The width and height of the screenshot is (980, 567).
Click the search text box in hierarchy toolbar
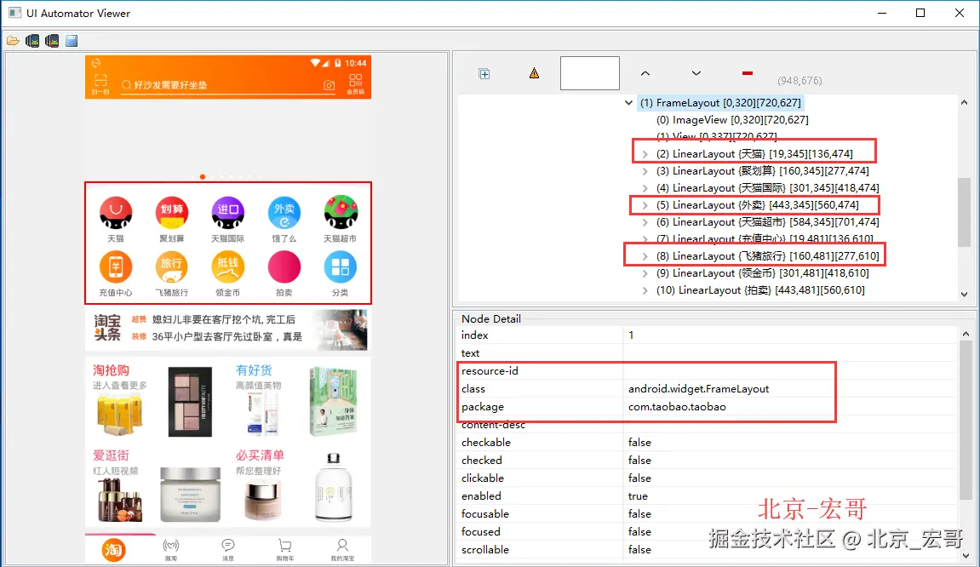point(590,73)
